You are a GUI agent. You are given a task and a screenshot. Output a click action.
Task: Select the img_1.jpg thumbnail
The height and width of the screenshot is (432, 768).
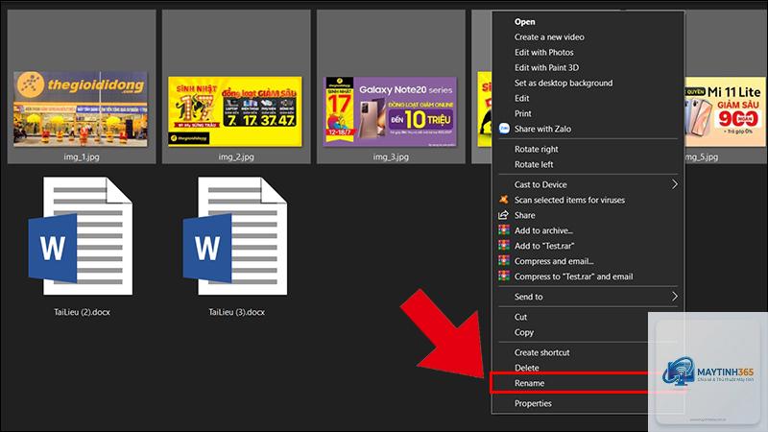pyautogui.click(x=81, y=108)
